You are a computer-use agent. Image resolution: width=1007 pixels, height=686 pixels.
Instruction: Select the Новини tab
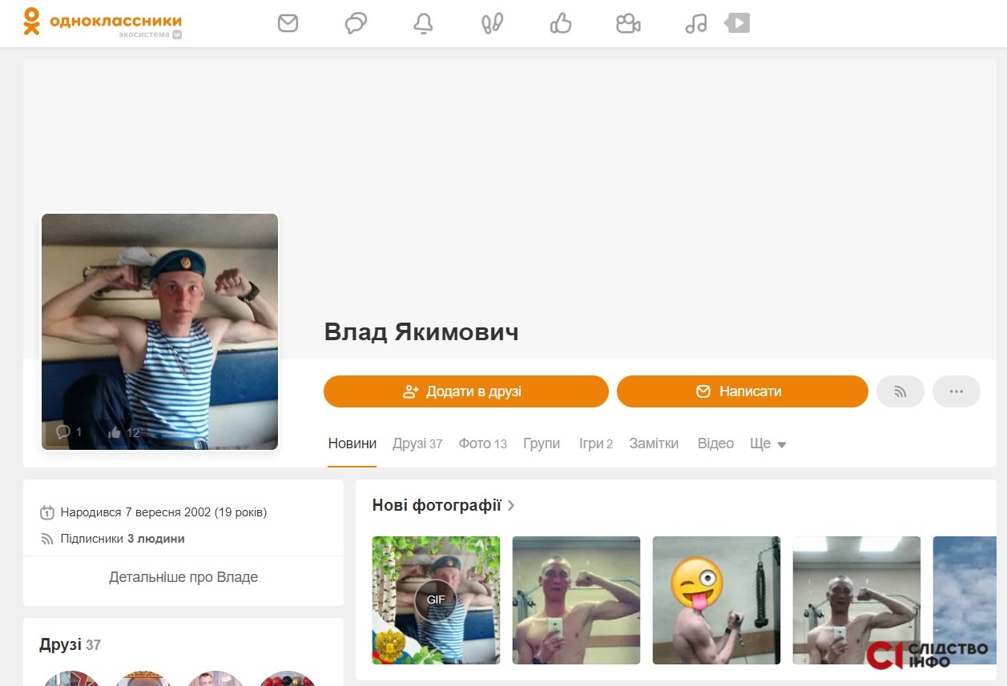coord(352,443)
